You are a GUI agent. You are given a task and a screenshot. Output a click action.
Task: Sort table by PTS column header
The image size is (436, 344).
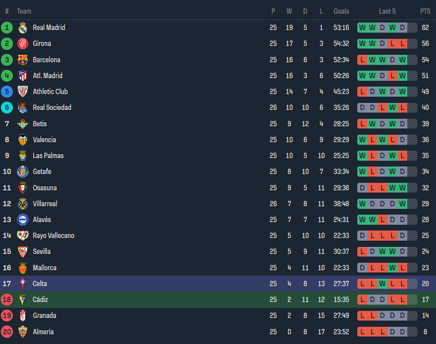[x=425, y=11]
